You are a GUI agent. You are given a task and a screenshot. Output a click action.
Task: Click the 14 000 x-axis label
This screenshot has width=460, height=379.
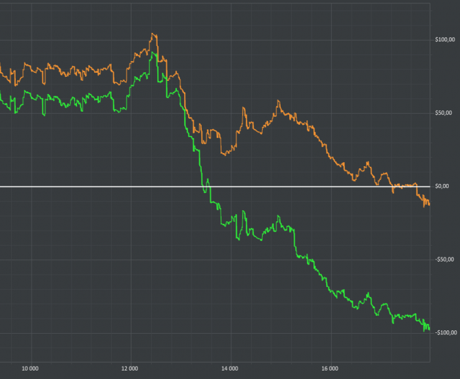point(230,368)
